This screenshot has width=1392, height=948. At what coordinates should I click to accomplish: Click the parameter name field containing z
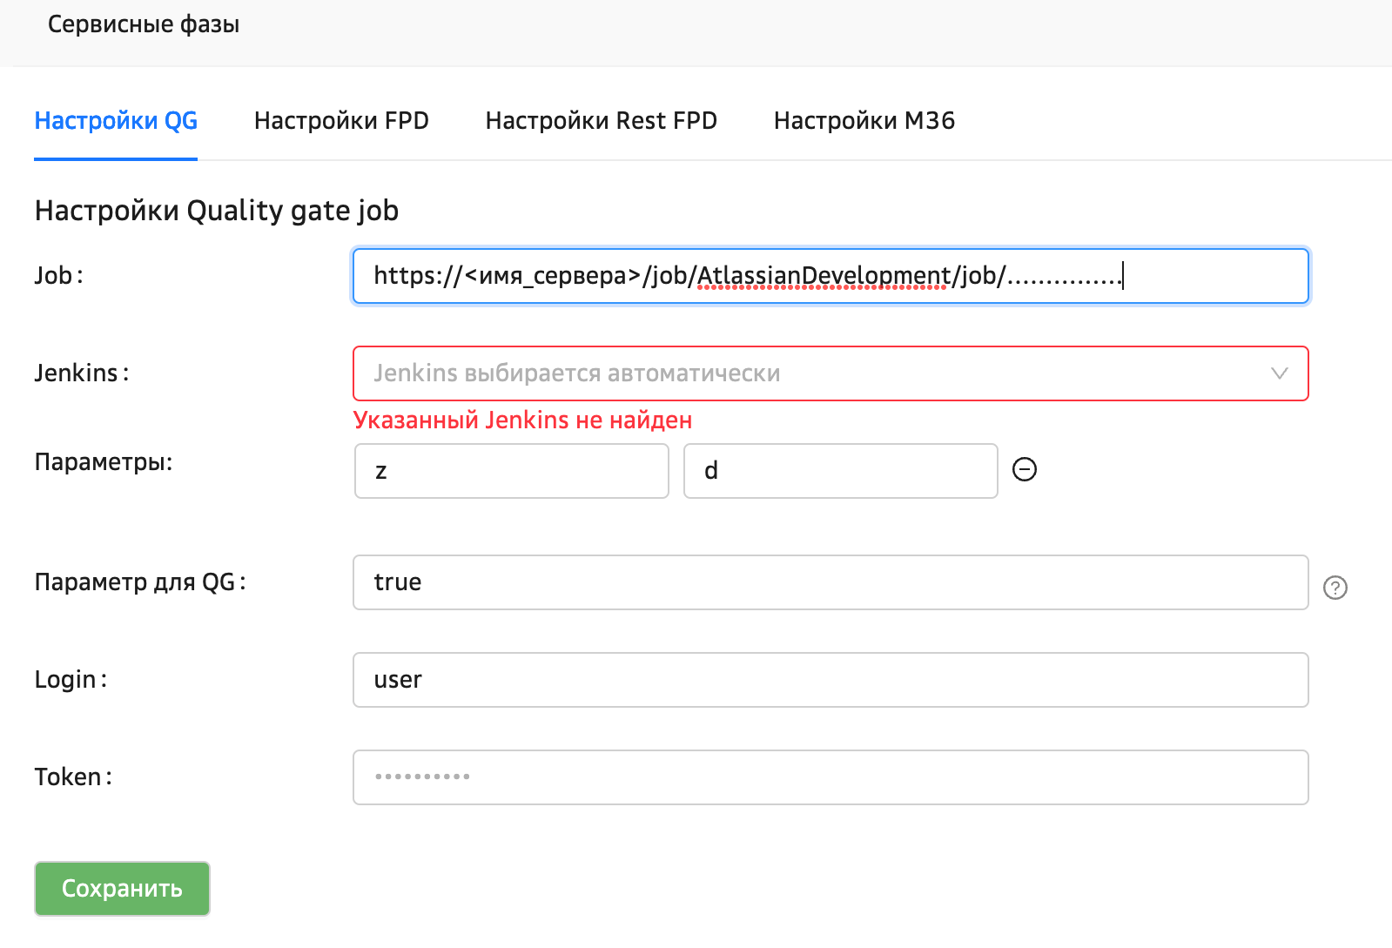(512, 471)
